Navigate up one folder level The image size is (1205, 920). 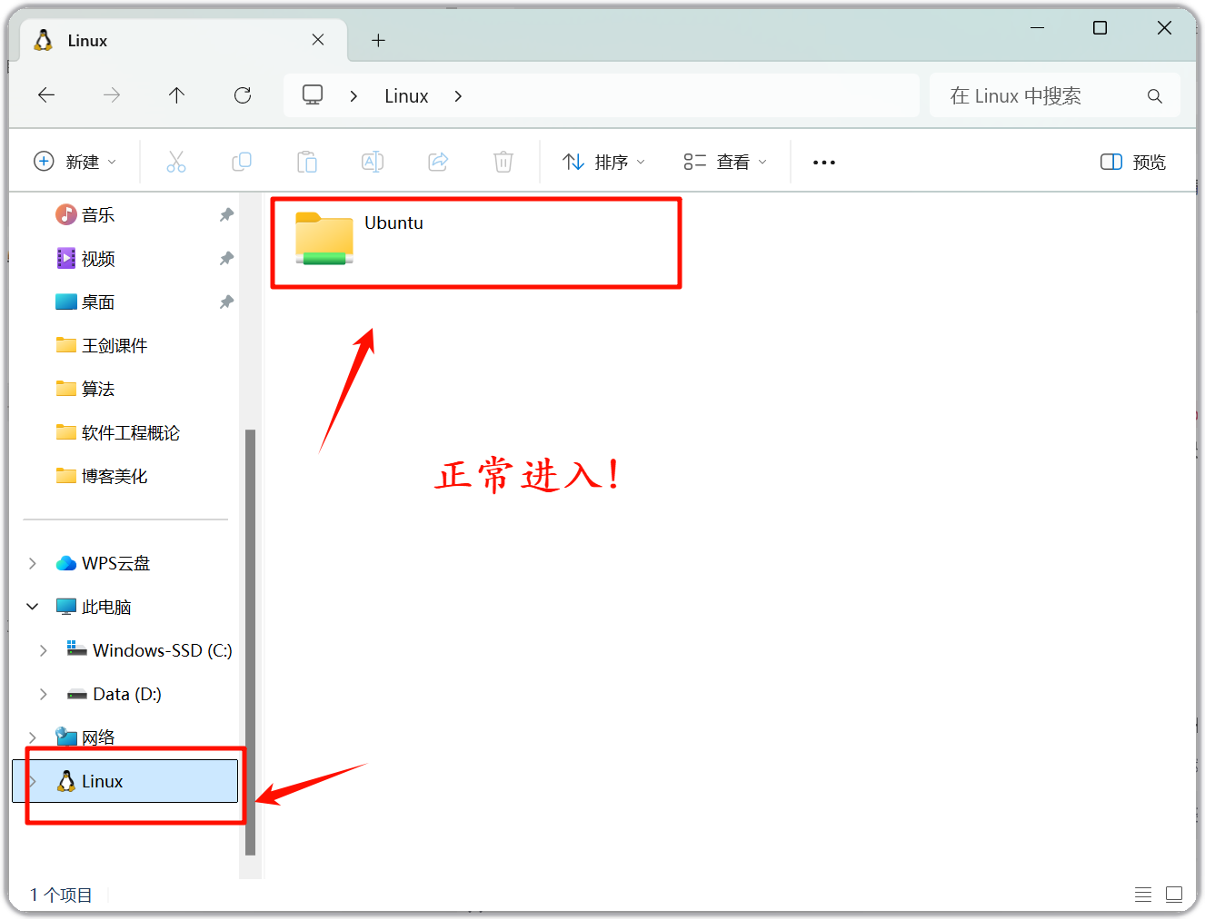point(177,95)
